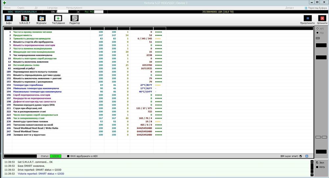Click log entry Get S.M.A.R.T. command... OK
Viewport: 329px width, 178px height.
click(35, 162)
